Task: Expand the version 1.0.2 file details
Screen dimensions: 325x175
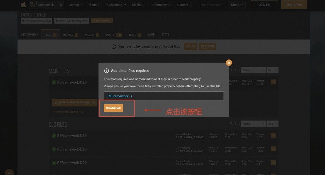Action: click(274, 135)
